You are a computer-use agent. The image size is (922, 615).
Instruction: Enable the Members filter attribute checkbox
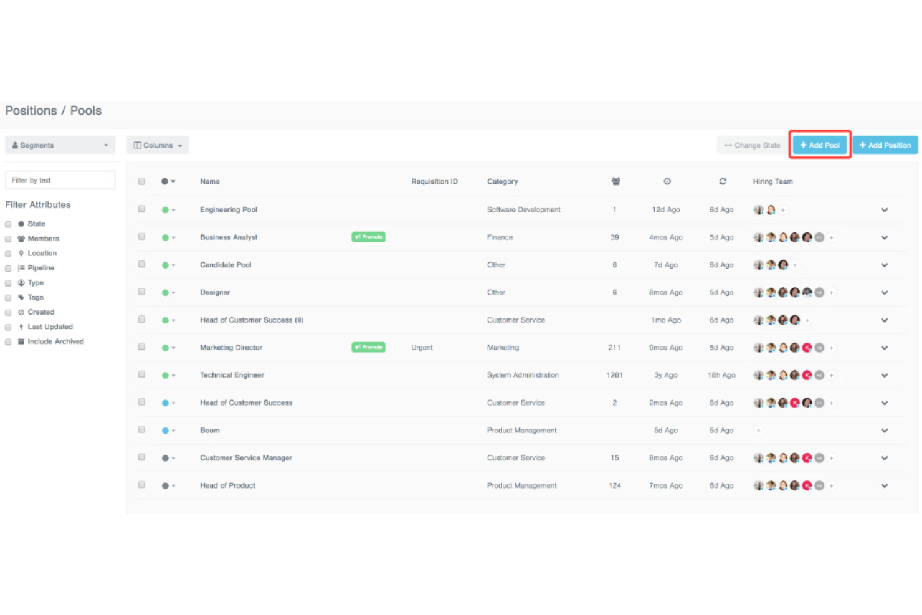point(8,239)
